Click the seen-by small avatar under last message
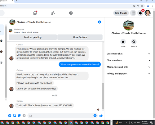The height and width of the screenshot is (125, 155). click(98, 109)
